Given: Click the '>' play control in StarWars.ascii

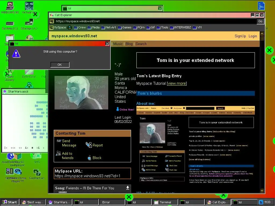Looking at the screenshot, I should coord(44,148).
